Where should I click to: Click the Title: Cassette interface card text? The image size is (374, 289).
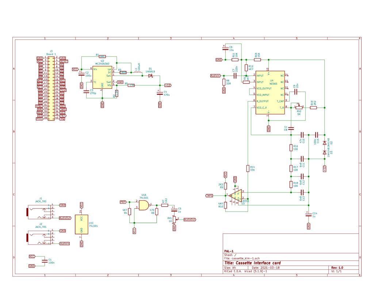point(252,262)
